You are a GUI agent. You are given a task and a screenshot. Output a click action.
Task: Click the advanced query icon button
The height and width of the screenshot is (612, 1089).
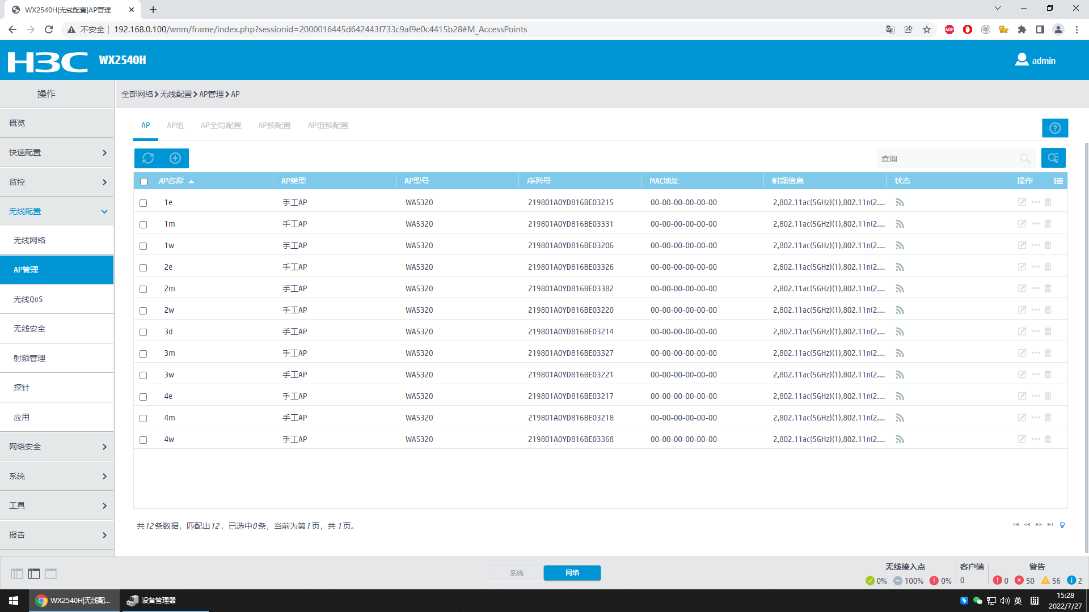pos(1053,158)
